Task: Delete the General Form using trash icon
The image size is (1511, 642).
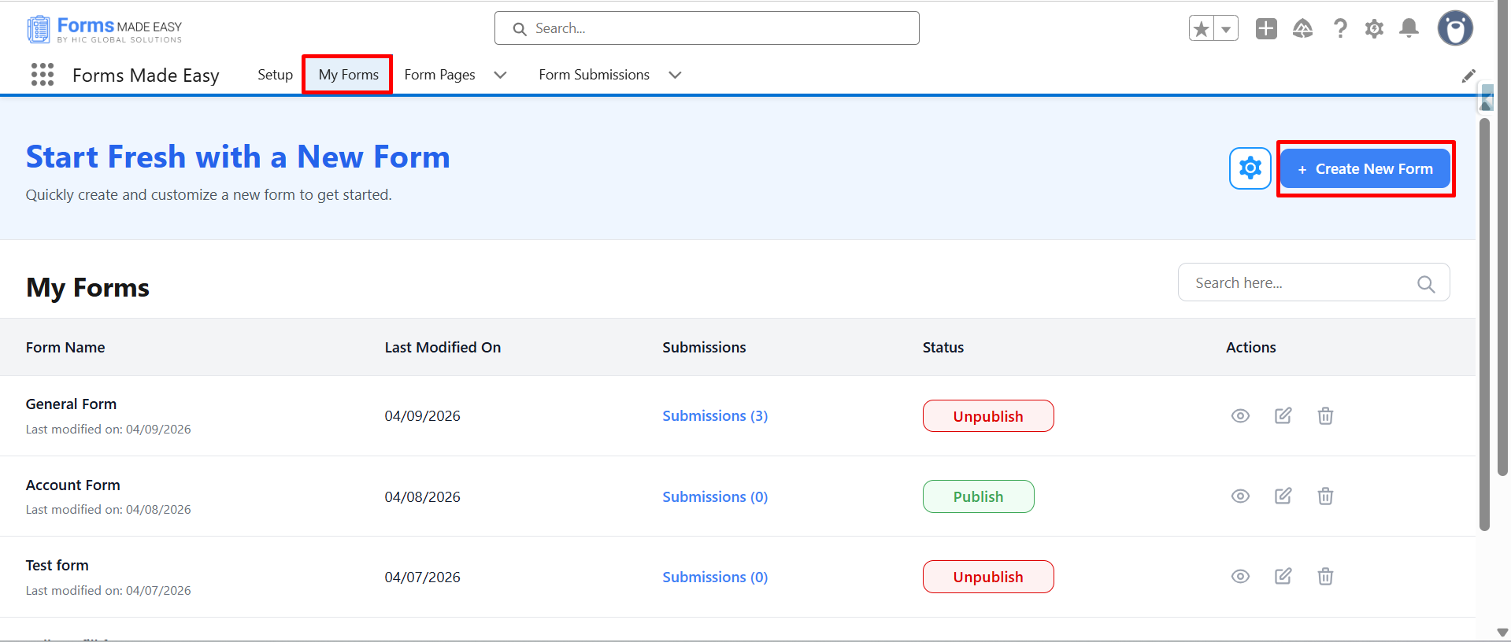Action: pyautogui.click(x=1325, y=415)
